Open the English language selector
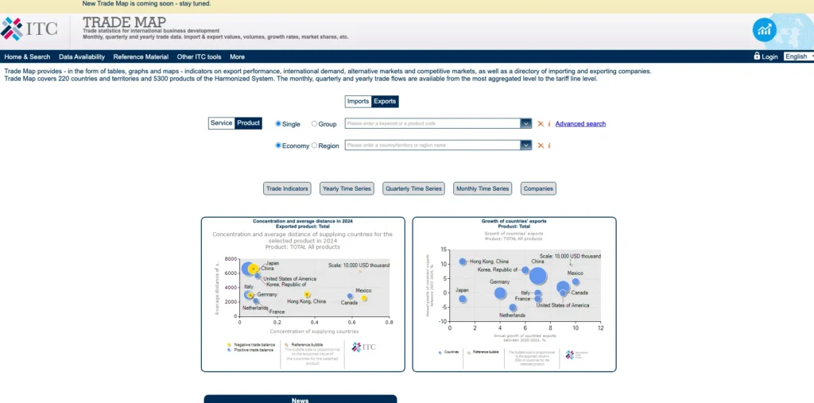 797,56
